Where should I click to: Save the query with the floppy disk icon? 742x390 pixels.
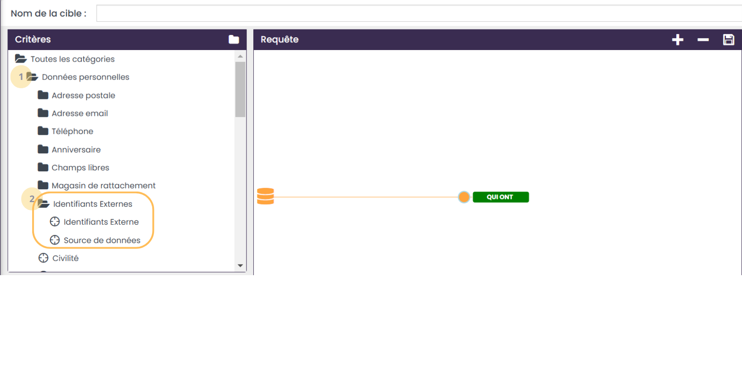729,40
